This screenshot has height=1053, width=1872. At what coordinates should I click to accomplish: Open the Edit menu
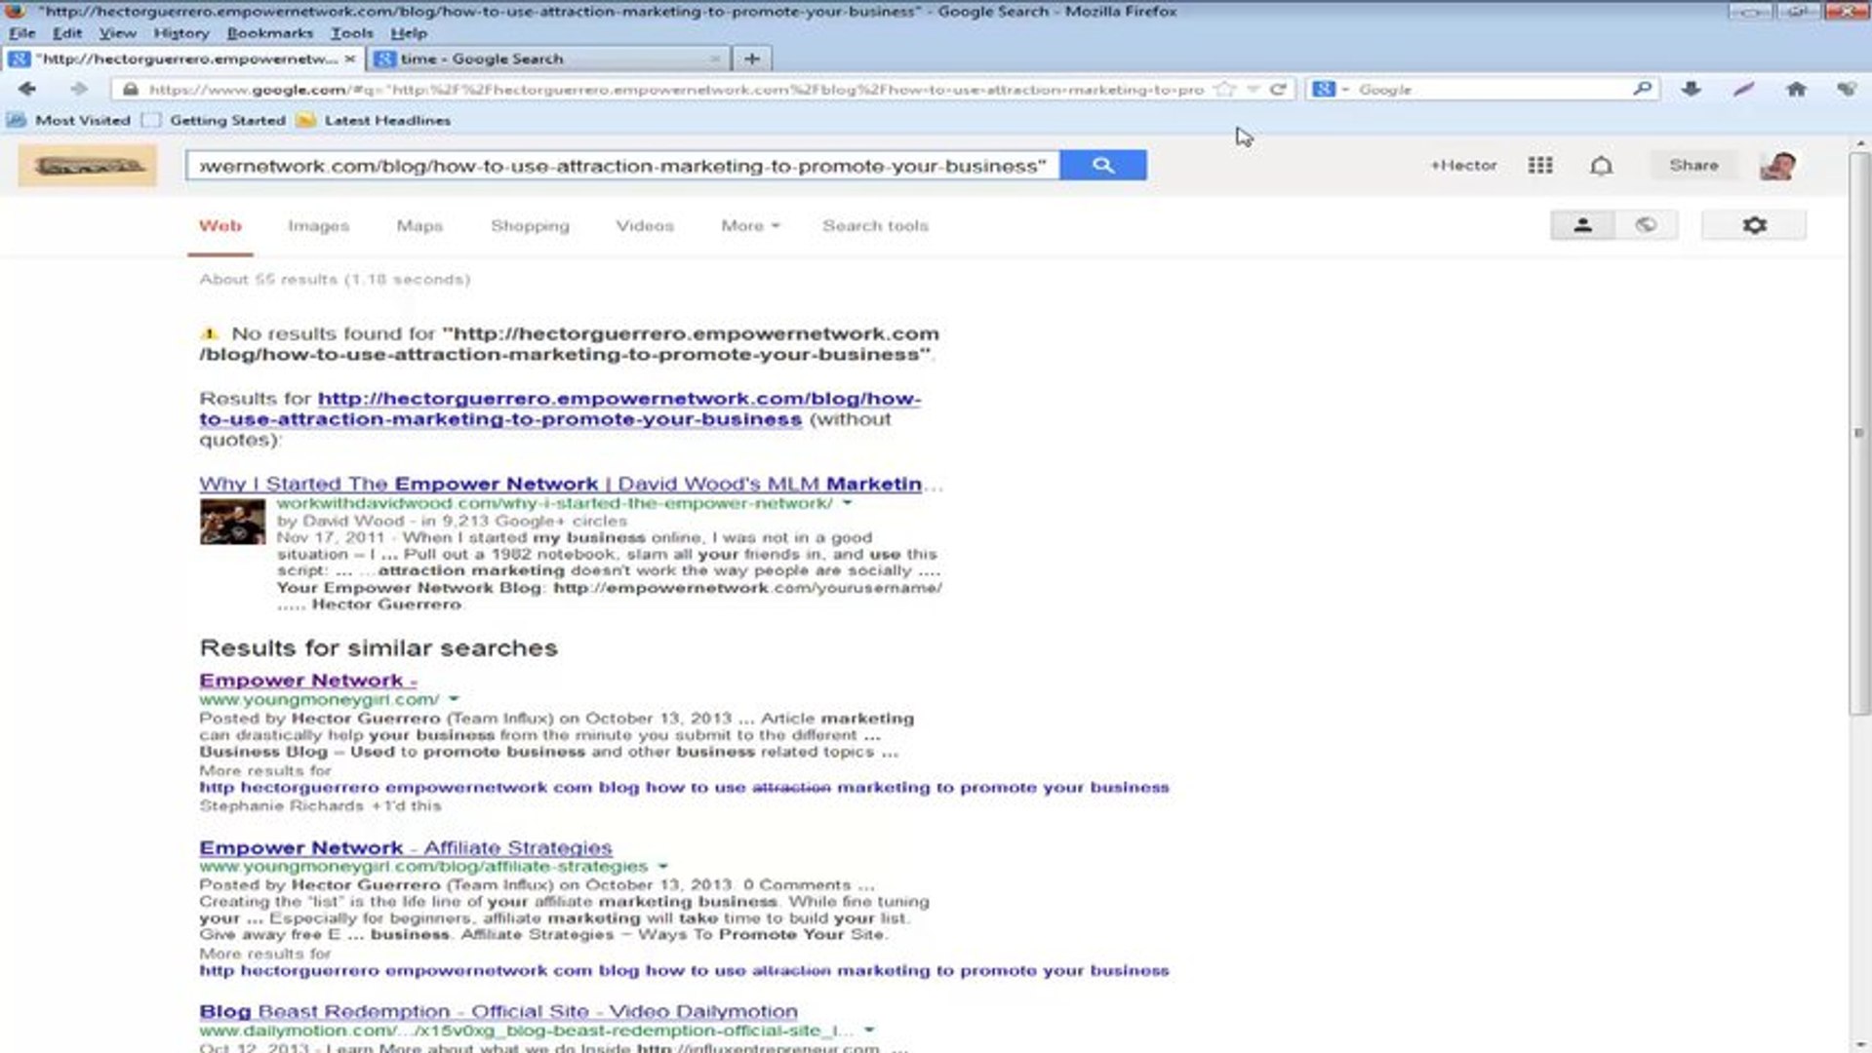tap(67, 33)
